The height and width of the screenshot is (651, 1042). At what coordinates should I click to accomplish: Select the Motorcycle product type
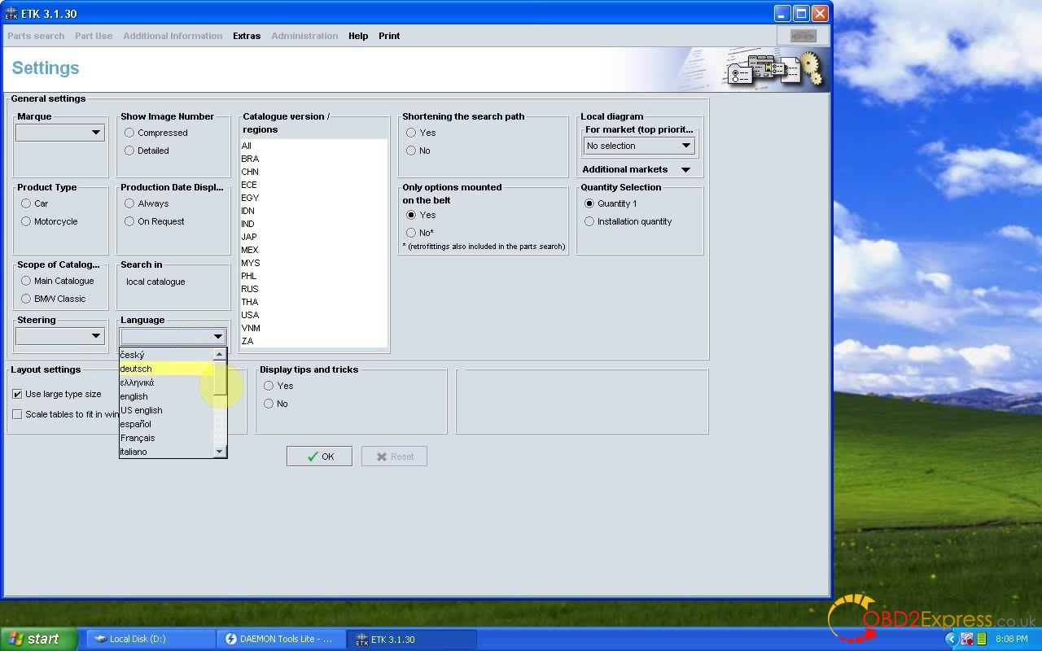tap(26, 221)
